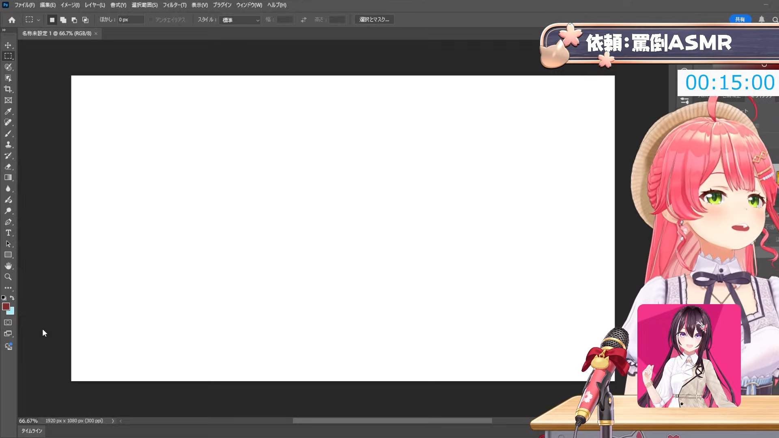Viewport: 779px width, 438px height.
Task: Select the Move tool
Action: pyautogui.click(x=8, y=45)
